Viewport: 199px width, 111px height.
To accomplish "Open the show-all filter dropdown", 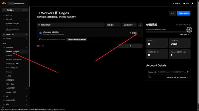I will pyautogui.click(x=113, y=25).
